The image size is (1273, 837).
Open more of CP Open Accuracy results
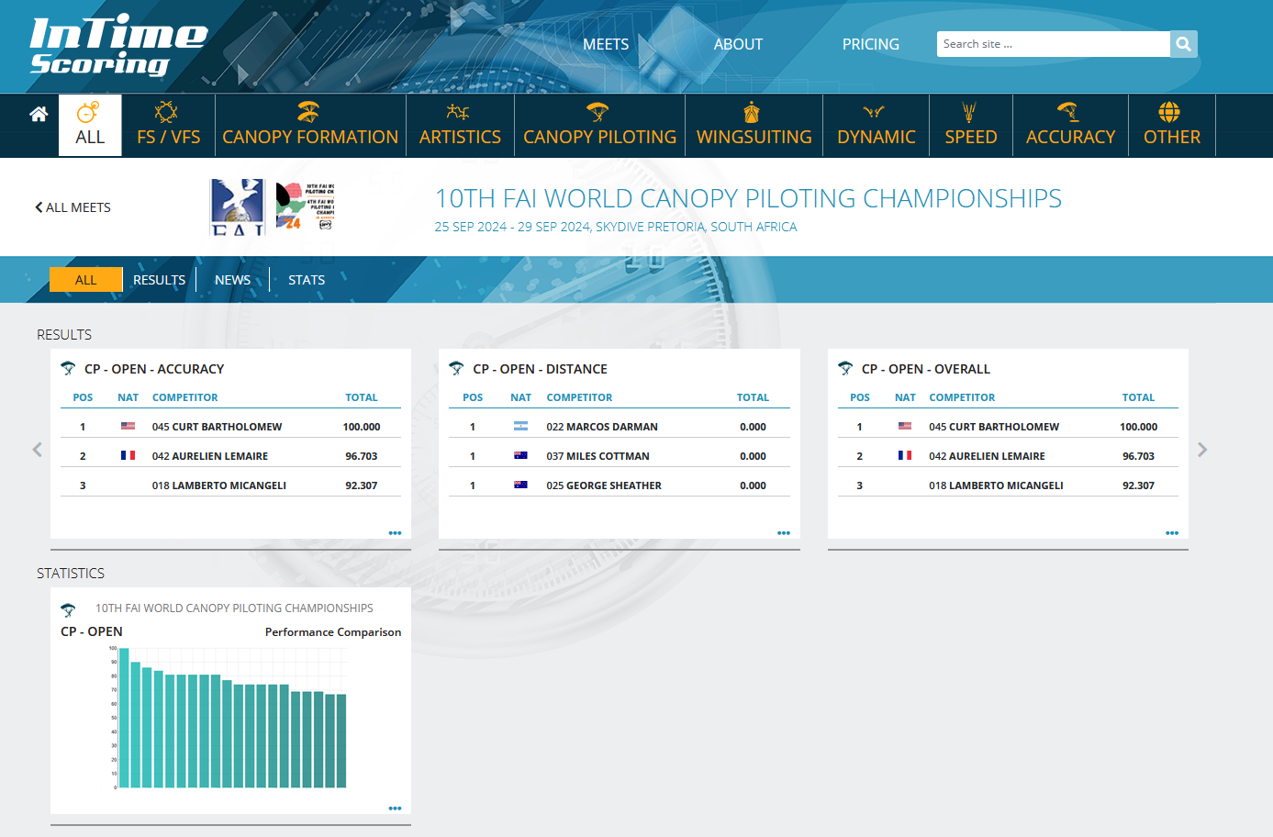(395, 533)
